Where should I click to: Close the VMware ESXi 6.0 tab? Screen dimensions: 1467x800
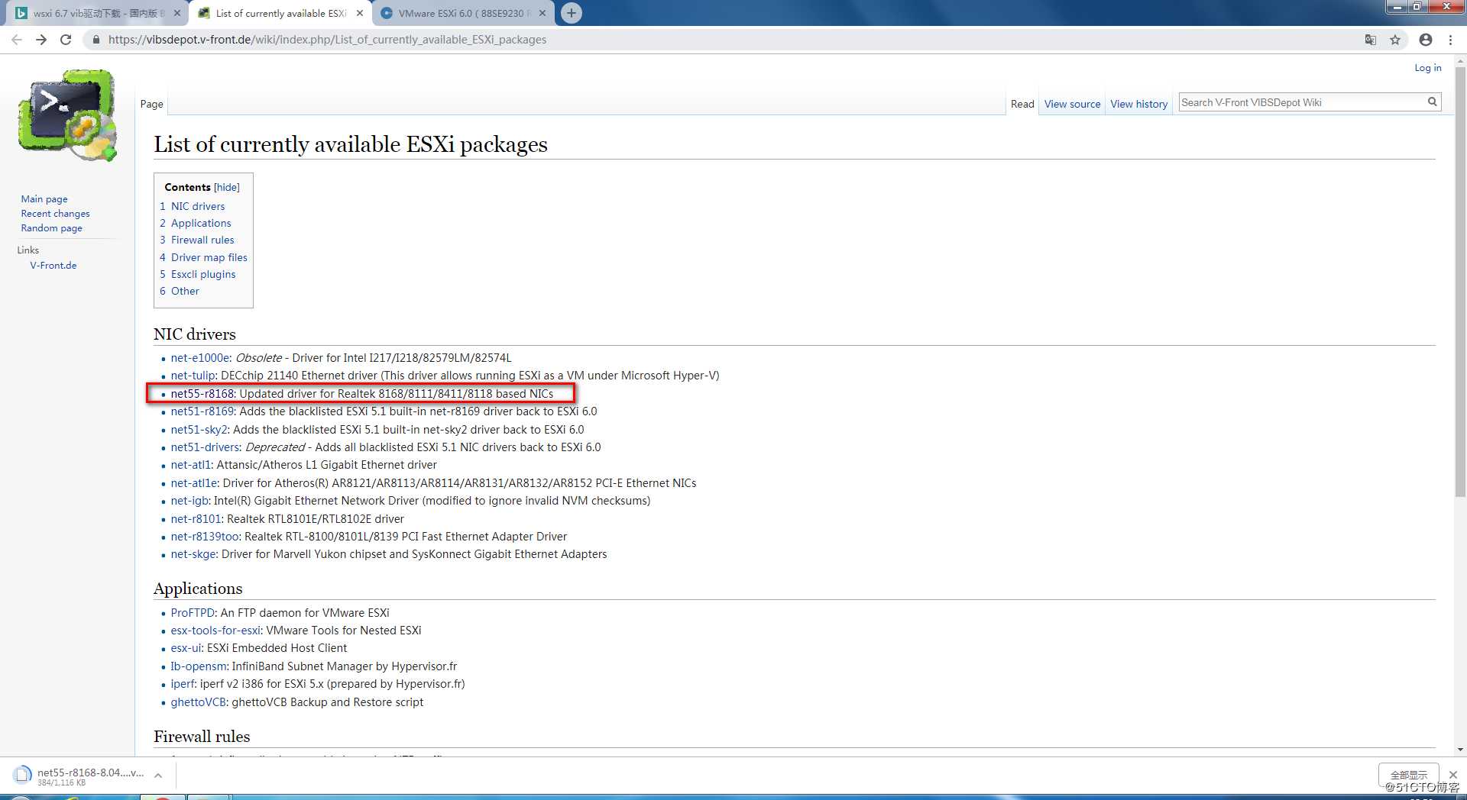click(x=542, y=13)
